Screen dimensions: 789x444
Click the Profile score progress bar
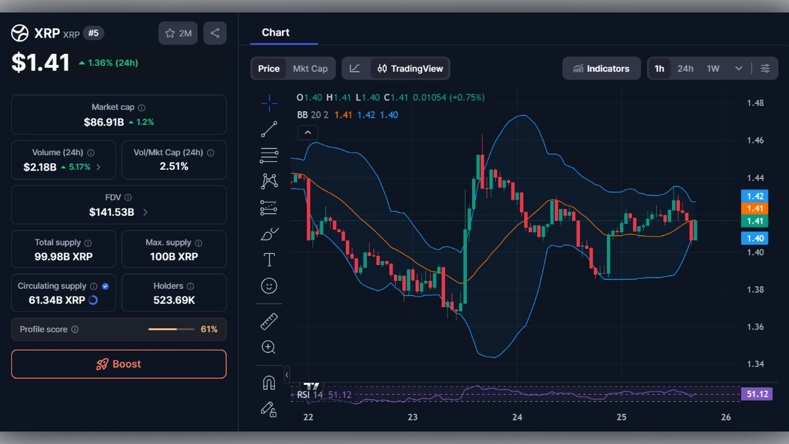pos(172,329)
